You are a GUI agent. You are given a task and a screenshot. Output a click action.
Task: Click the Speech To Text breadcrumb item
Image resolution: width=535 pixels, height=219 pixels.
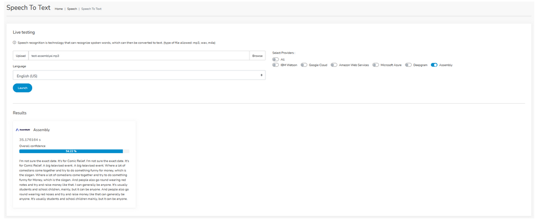(x=91, y=9)
